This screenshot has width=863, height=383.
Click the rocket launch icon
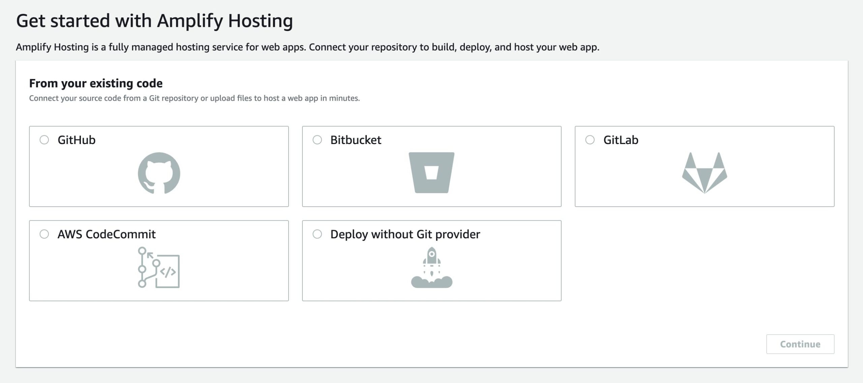point(431,267)
